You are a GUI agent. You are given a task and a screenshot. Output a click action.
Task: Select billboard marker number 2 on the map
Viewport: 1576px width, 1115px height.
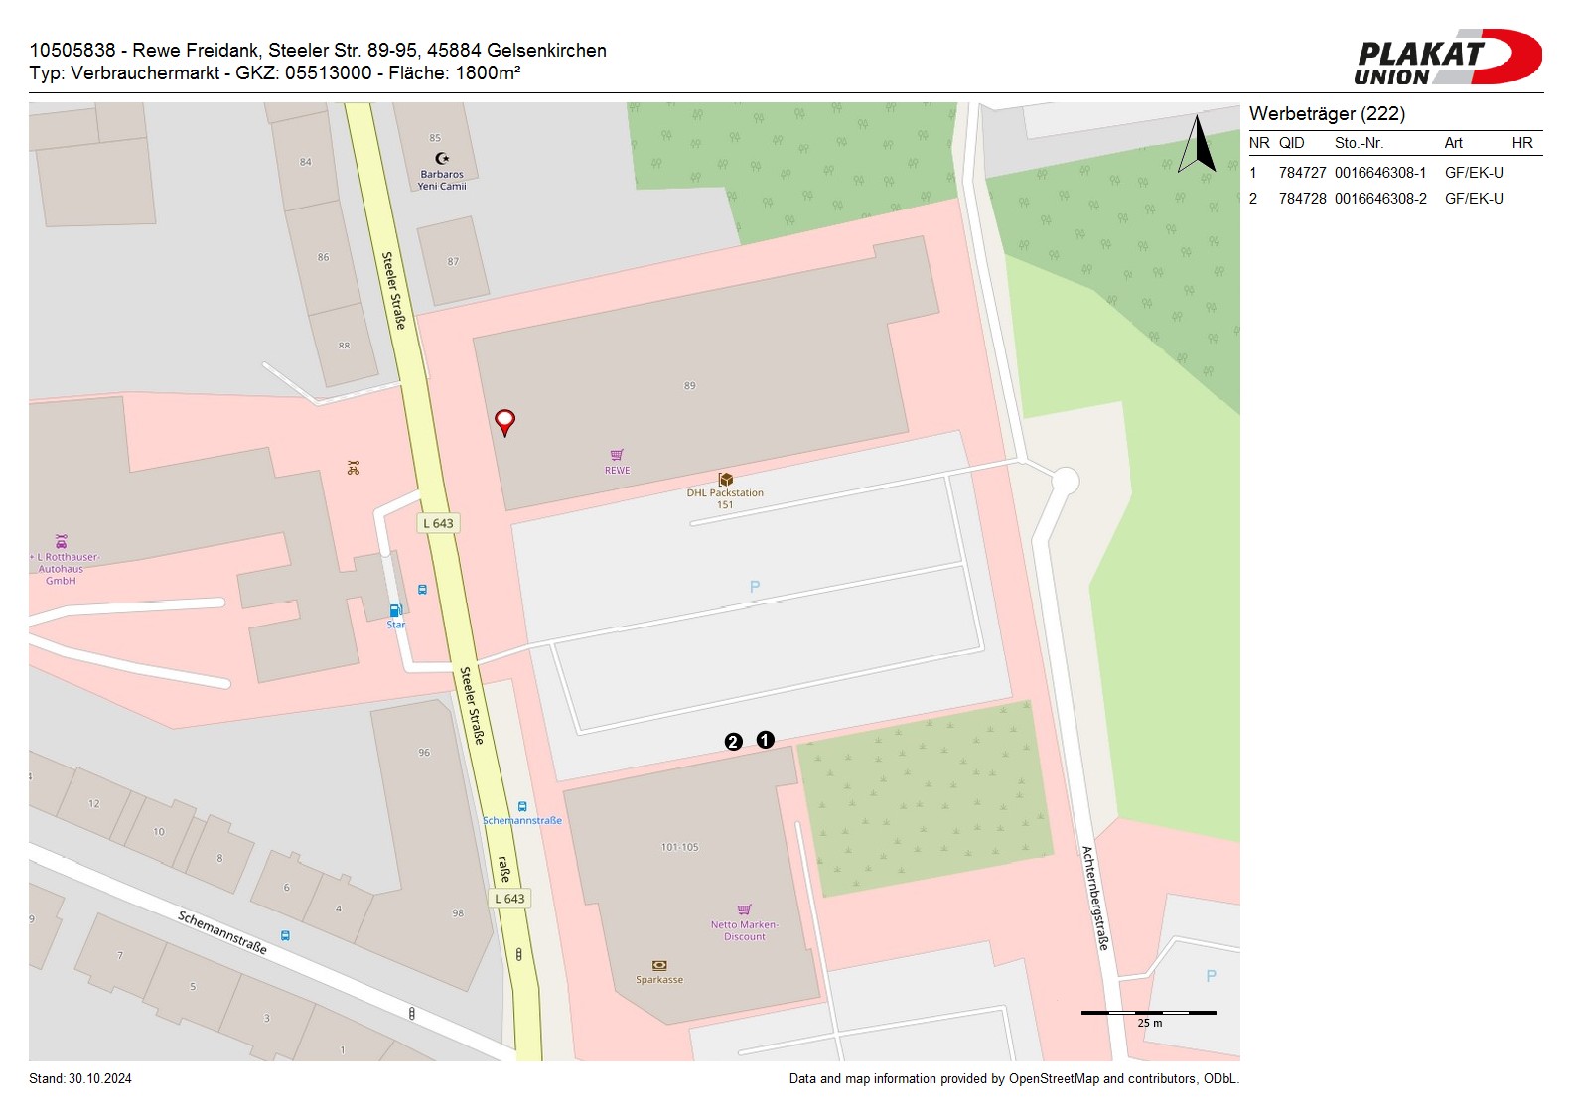click(733, 742)
